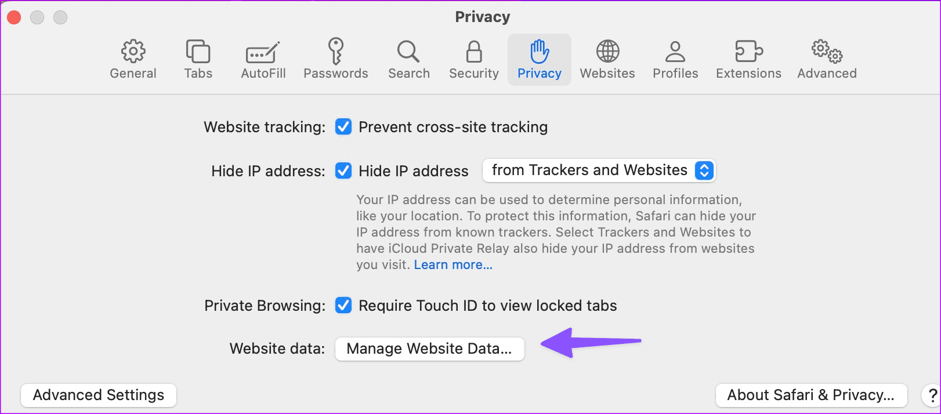Click the help question mark button

926,395
